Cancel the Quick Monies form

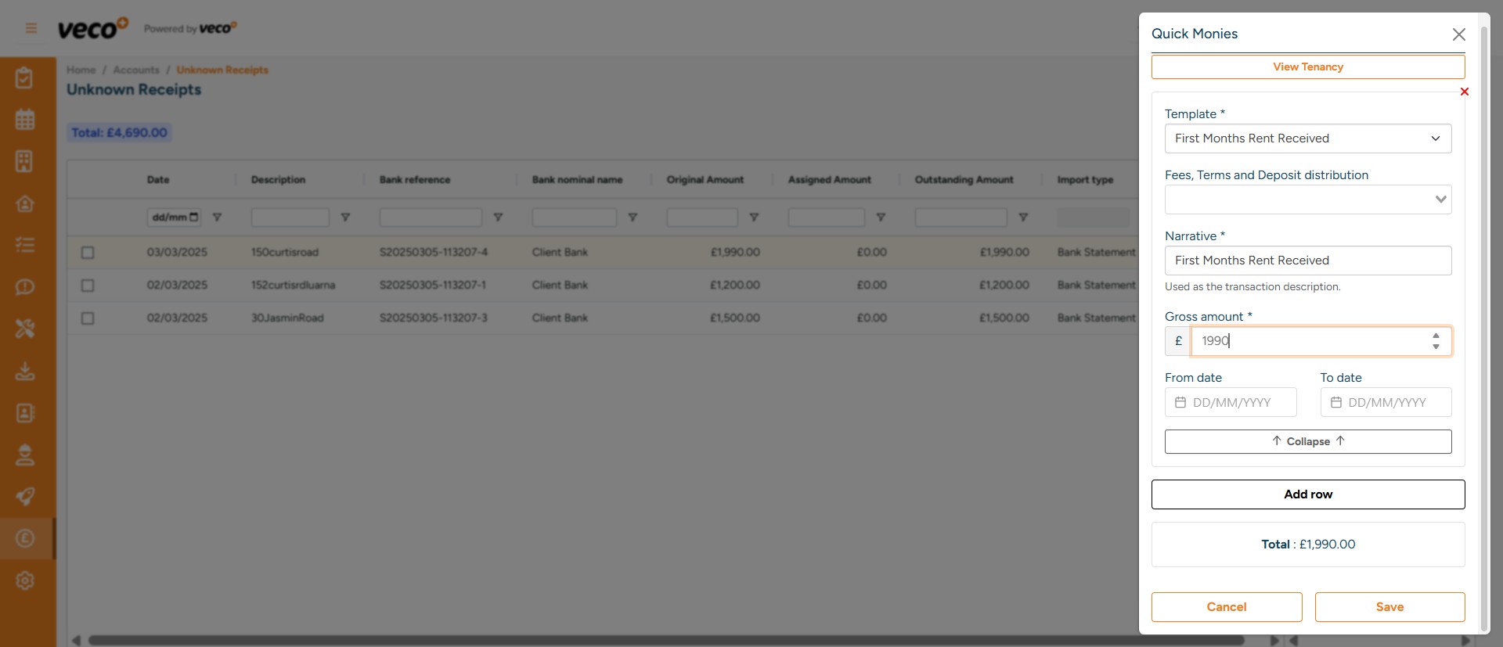coord(1227,607)
